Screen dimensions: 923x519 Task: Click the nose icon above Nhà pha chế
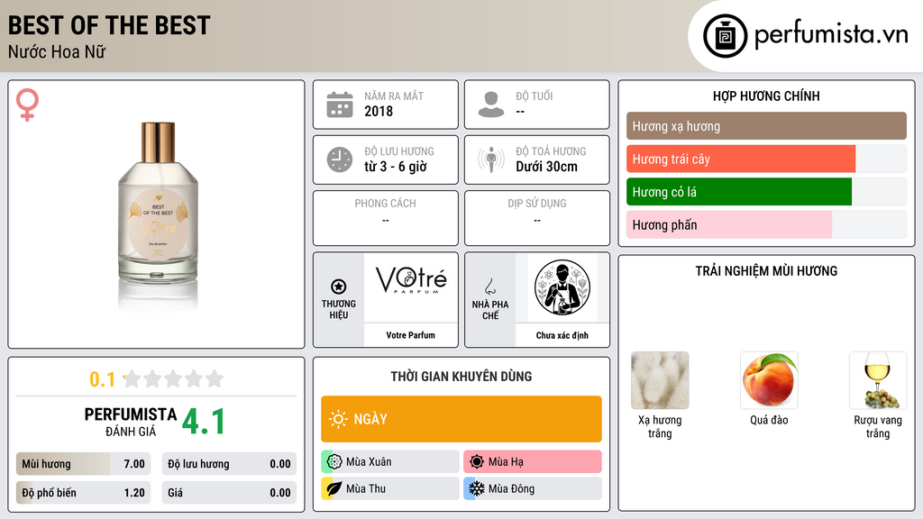[x=489, y=287]
